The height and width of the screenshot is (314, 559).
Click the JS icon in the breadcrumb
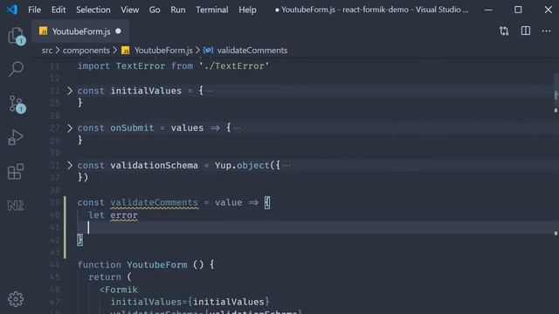[125, 51]
